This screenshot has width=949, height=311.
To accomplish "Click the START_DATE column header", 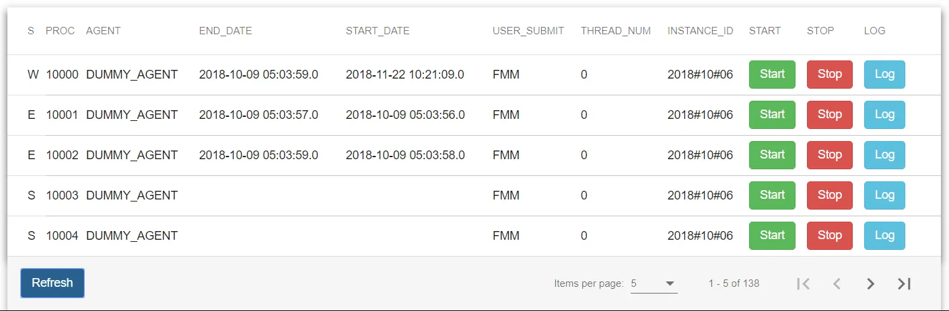I will [378, 31].
